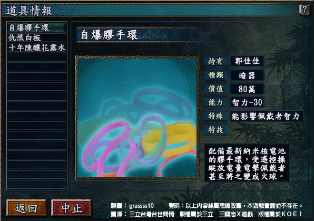Click the question mark help icon
The image size is (314, 221).
point(305,9)
